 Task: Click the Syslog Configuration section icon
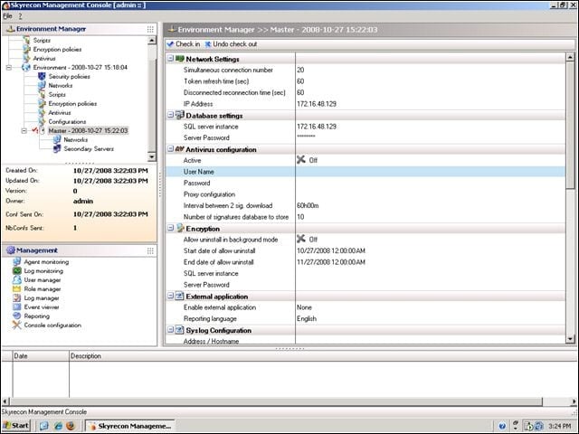[179, 329]
